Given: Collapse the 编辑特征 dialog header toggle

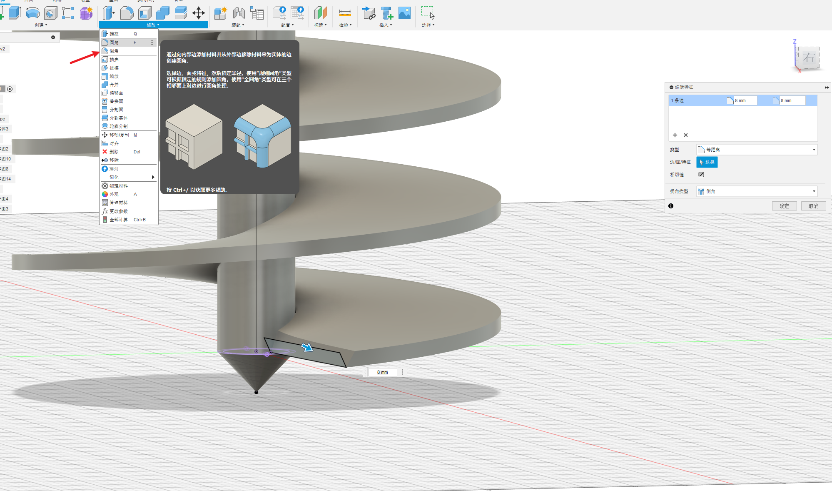Looking at the screenshot, I should [671, 87].
